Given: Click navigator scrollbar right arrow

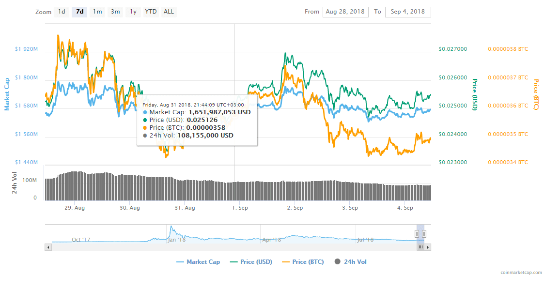Looking at the screenshot, I should [x=428, y=247].
